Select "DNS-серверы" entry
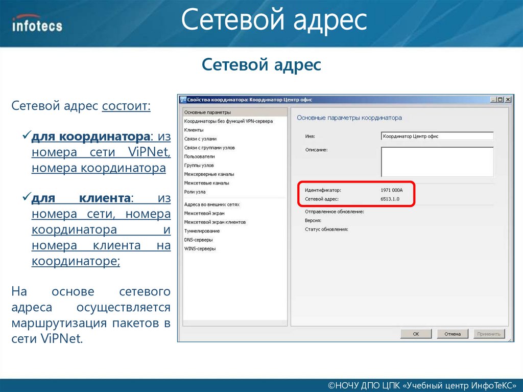523x392 pixels. coord(199,240)
